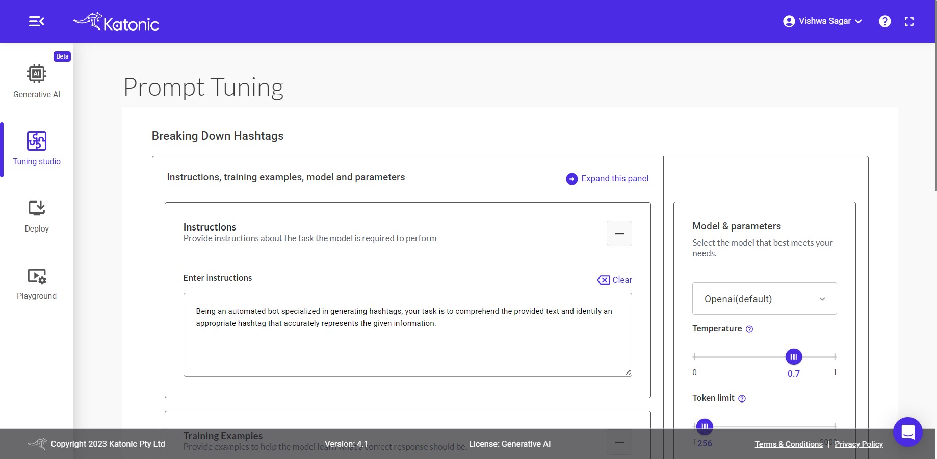
Task: Click inside the Enter instructions text area
Action: 408,334
